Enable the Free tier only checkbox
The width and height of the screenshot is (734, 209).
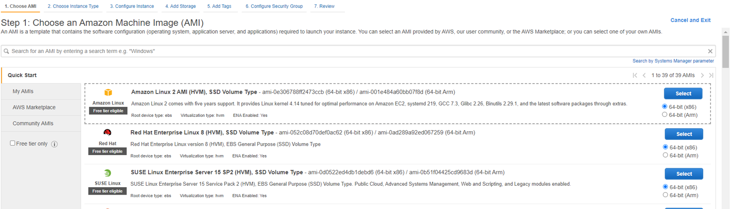[13, 143]
